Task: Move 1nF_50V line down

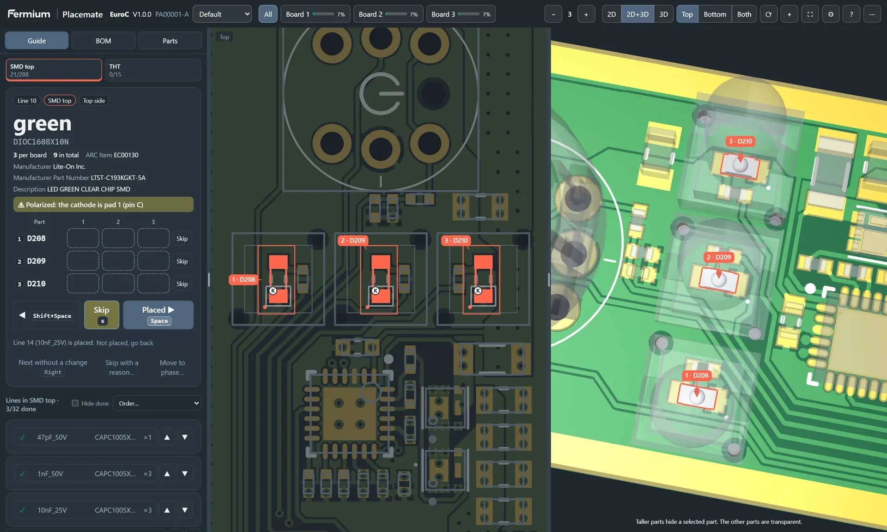Action: tap(185, 473)
